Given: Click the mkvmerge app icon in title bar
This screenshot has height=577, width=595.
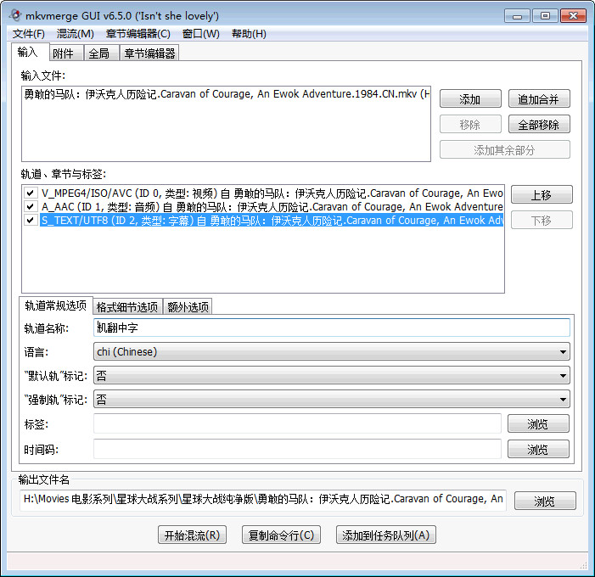Looking at the screenshot, I should (15, 16).
